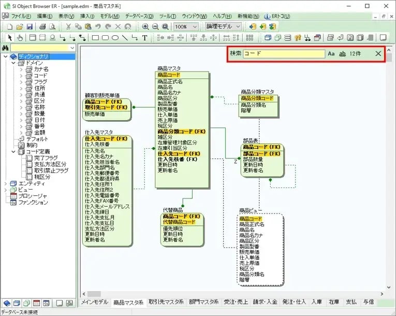Select the ellipse shape tool
The height and width of the screenshot is (316, 396).
[115, 38]
